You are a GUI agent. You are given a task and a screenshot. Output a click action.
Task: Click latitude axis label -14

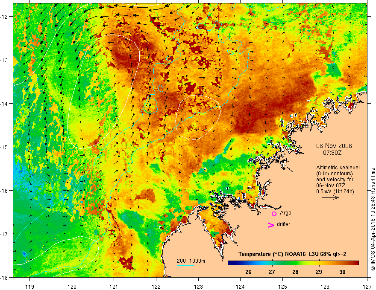pyautogui.click(x=5, y=104)
